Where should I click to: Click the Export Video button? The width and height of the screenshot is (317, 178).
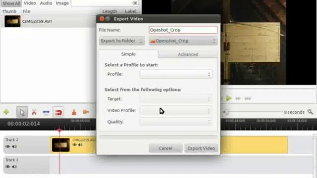201,148
